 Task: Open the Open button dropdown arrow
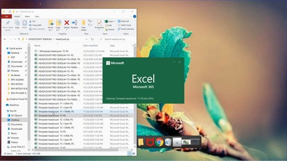click(x=114, y=21)
